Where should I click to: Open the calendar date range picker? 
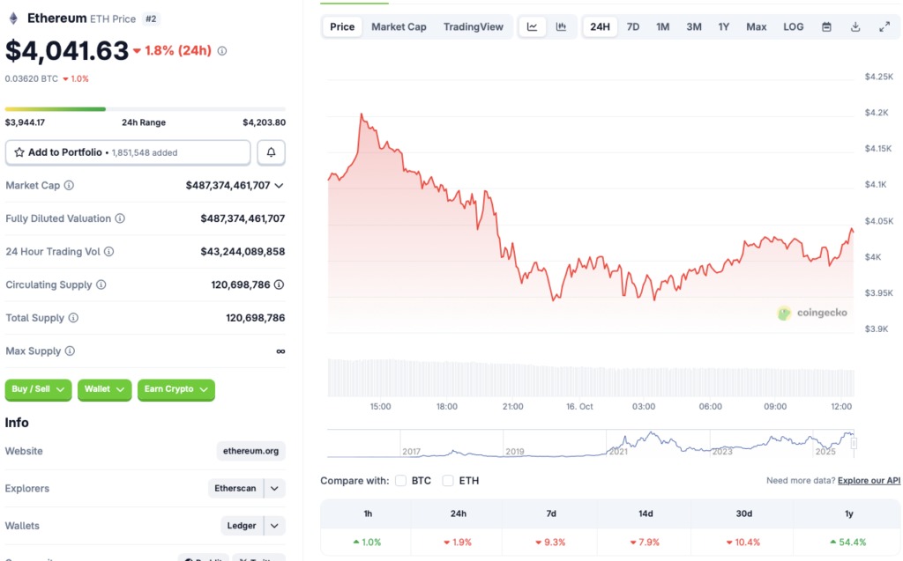(826, 26)
